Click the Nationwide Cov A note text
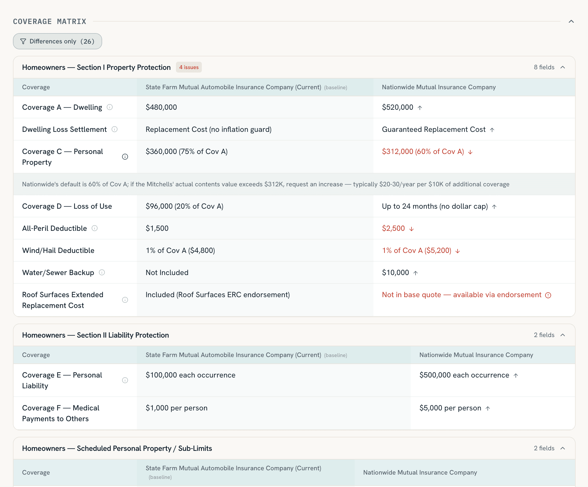 pyautogui.click(x=266, y=184)
